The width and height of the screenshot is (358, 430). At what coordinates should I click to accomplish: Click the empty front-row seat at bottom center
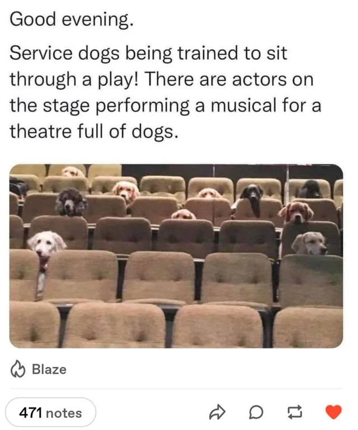pos(218,326)
